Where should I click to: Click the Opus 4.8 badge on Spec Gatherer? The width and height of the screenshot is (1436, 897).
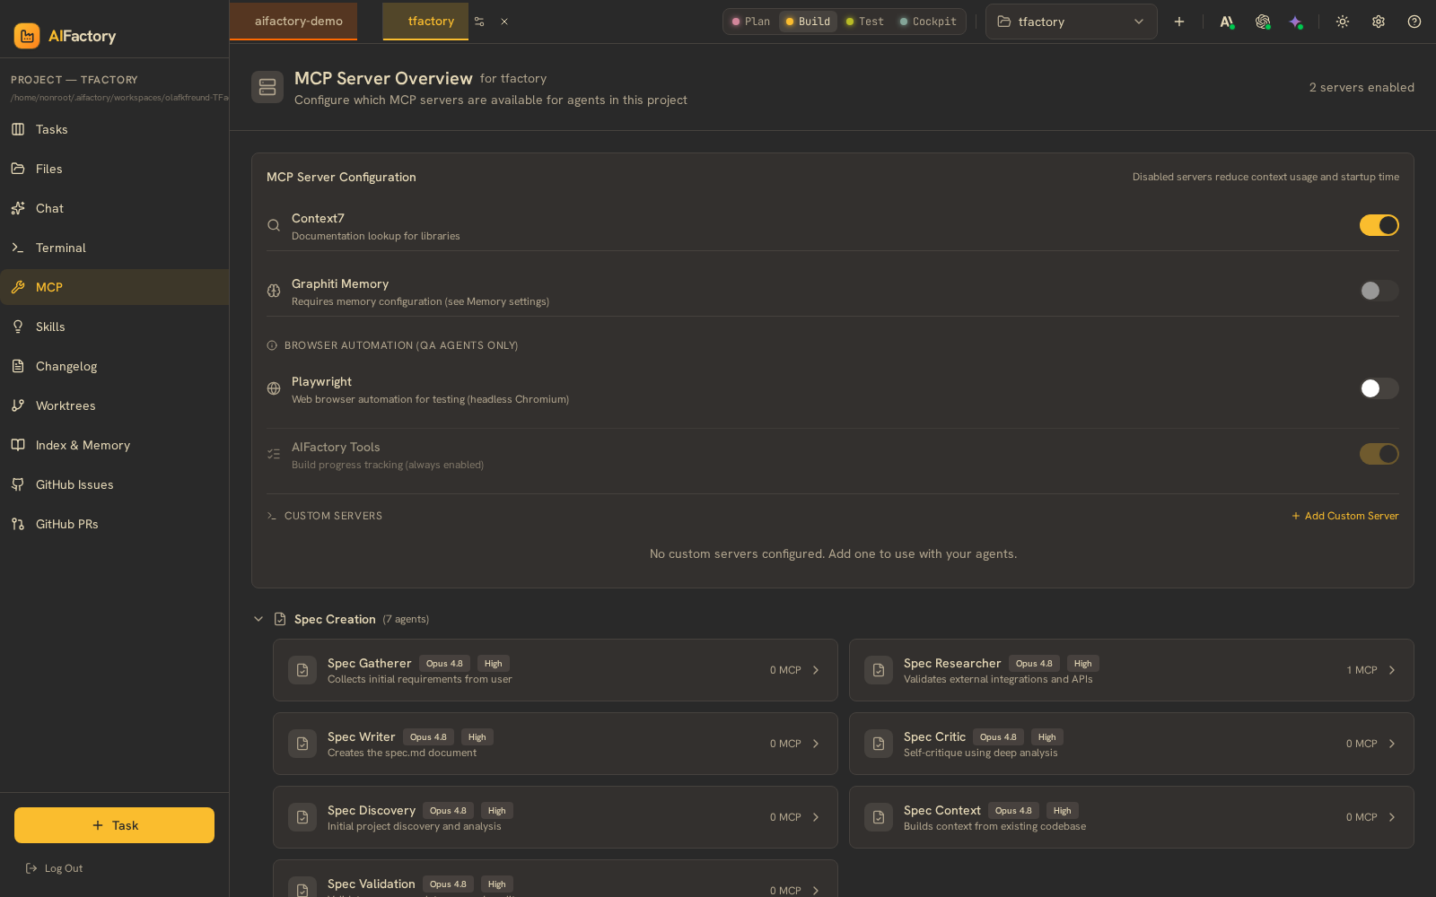coord(444,664)
